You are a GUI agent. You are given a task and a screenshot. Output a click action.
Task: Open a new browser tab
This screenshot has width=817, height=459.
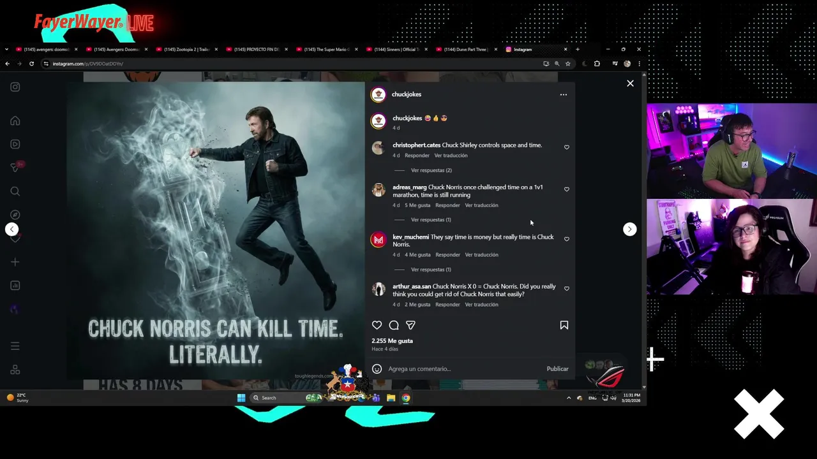[x=577, y=49]
